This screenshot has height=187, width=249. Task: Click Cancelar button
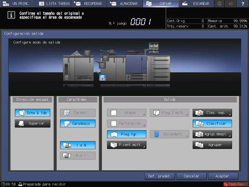click(192, 176)
